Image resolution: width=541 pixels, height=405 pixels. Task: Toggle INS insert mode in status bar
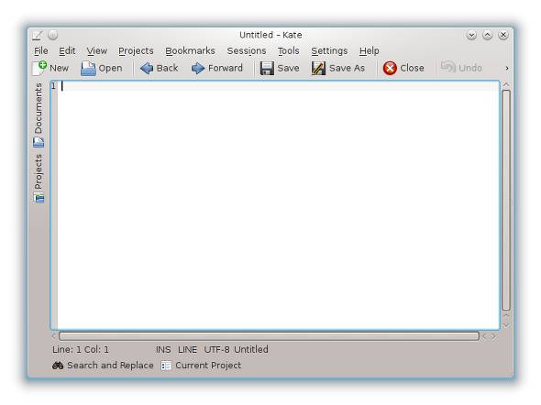(x=163, y=349)
